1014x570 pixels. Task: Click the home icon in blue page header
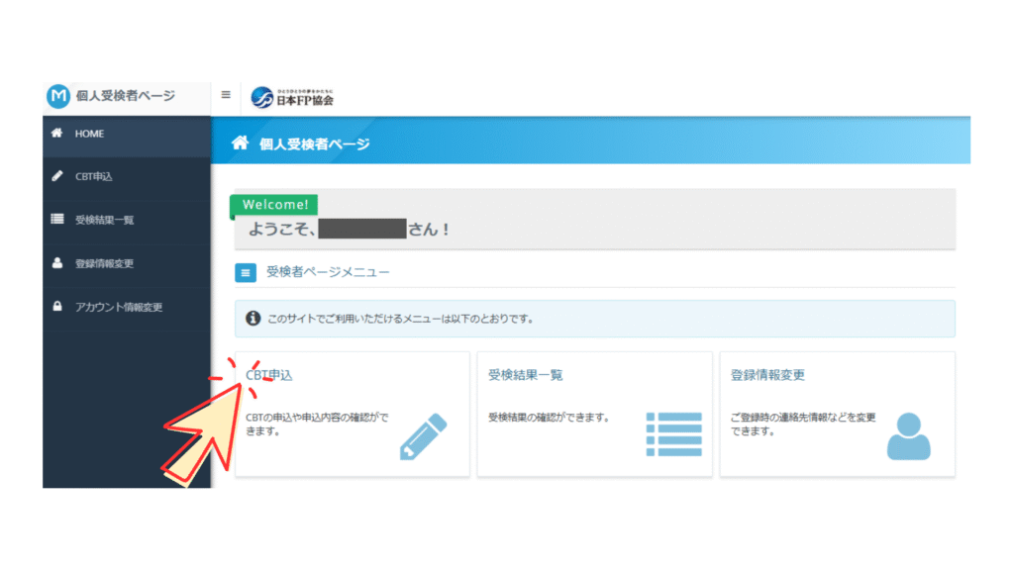point(239,143)
